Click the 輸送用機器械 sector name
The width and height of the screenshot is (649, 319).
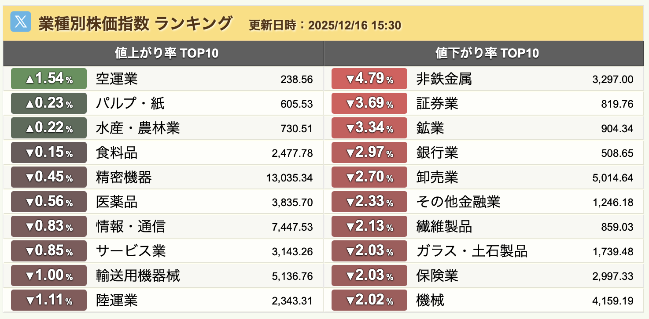(x=138, y=276)
